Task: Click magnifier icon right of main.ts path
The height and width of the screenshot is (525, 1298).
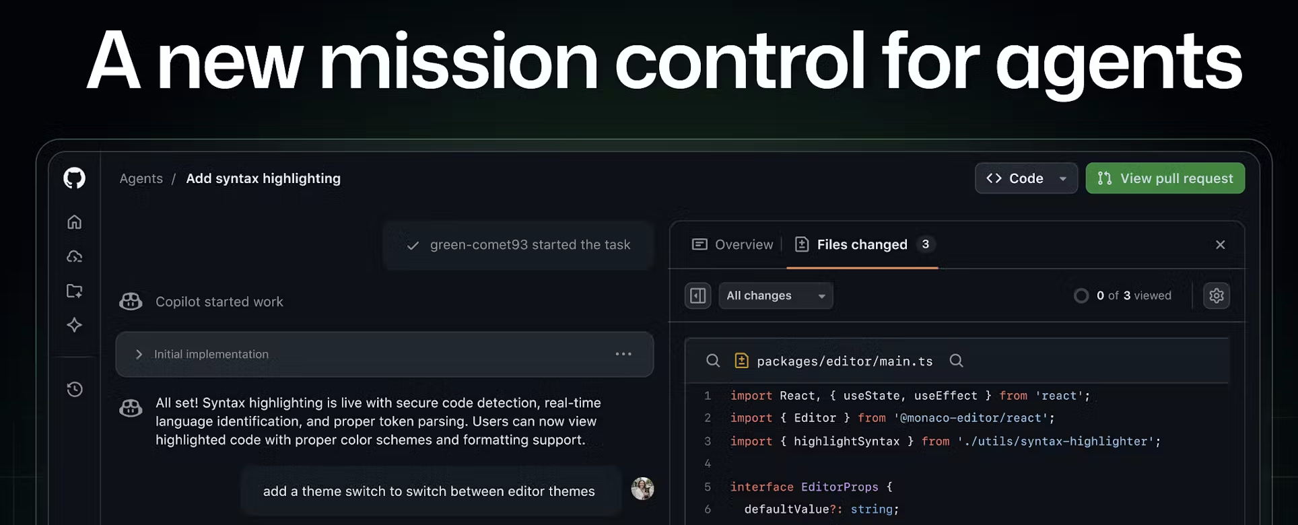Action: click(x=956, y=361)
